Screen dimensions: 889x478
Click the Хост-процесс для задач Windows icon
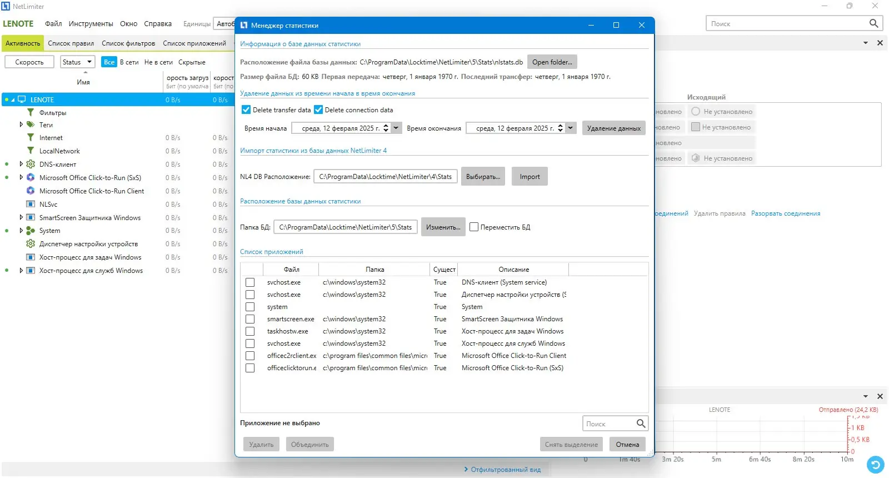[31, 257]
